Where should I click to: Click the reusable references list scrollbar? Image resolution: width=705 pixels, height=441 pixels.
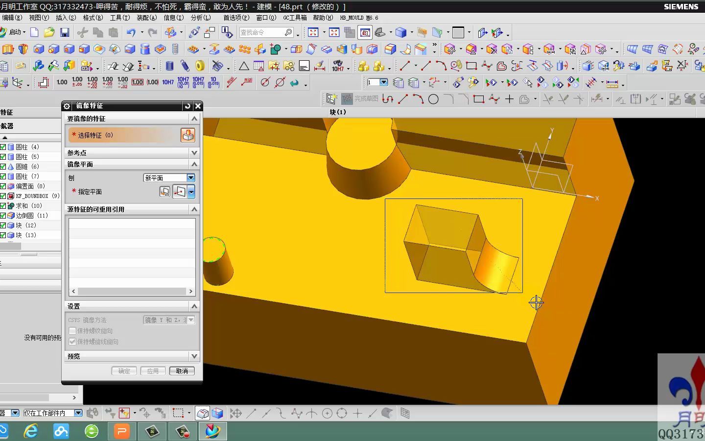click(x=132, y=291)
